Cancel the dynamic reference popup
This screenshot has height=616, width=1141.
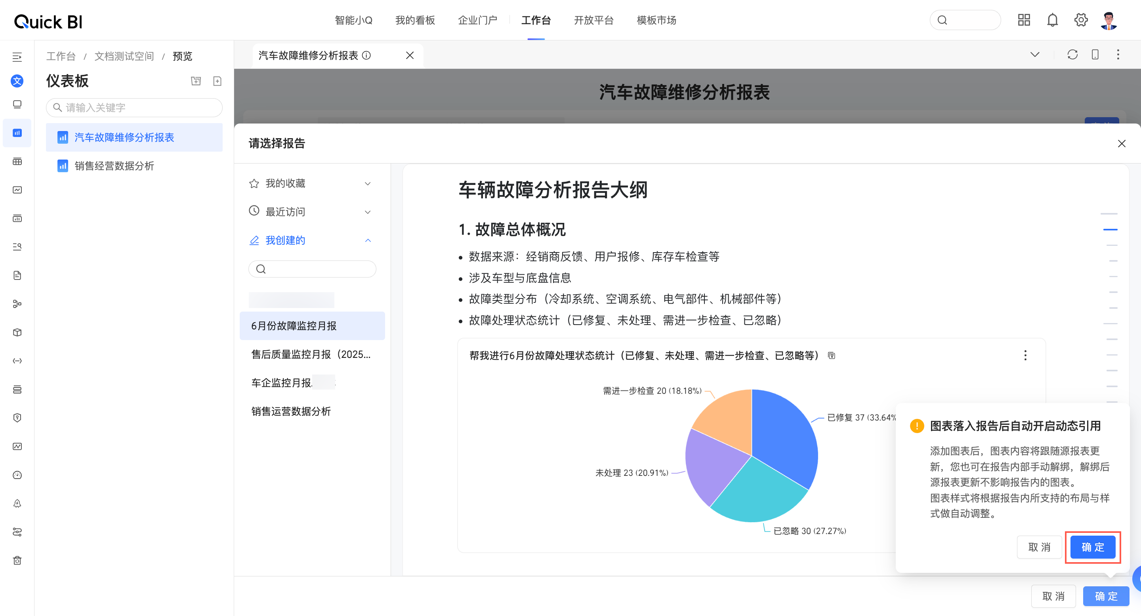[x=1039, y=547]
